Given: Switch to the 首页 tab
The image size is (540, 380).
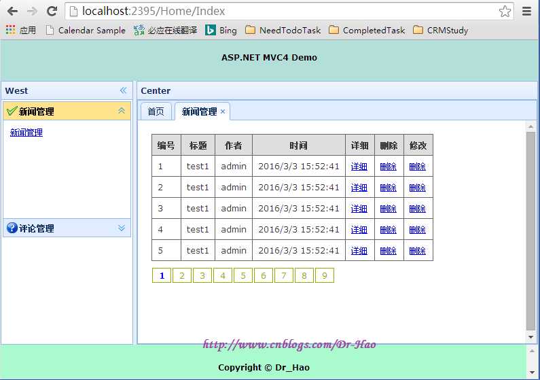Looking at the screenshot, I should [156, 111].
